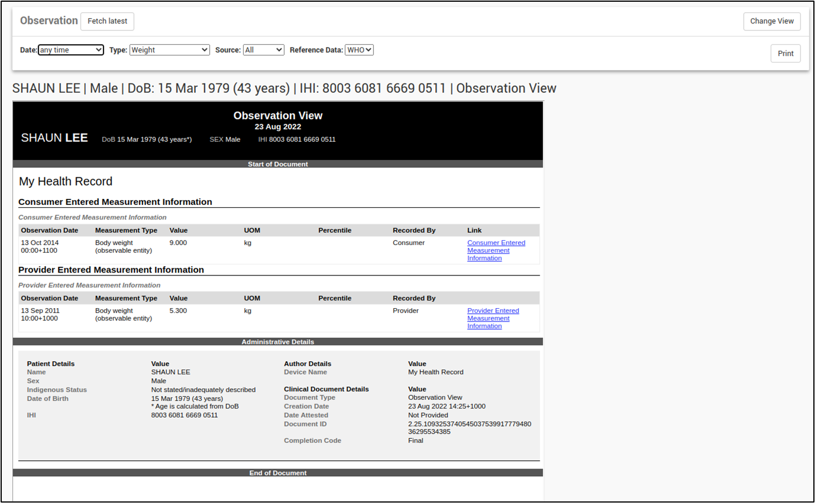Click the Consumer Entered Measurement Information section heading
The height and width of the screenshot is (503, 815).
click(115, 202)
